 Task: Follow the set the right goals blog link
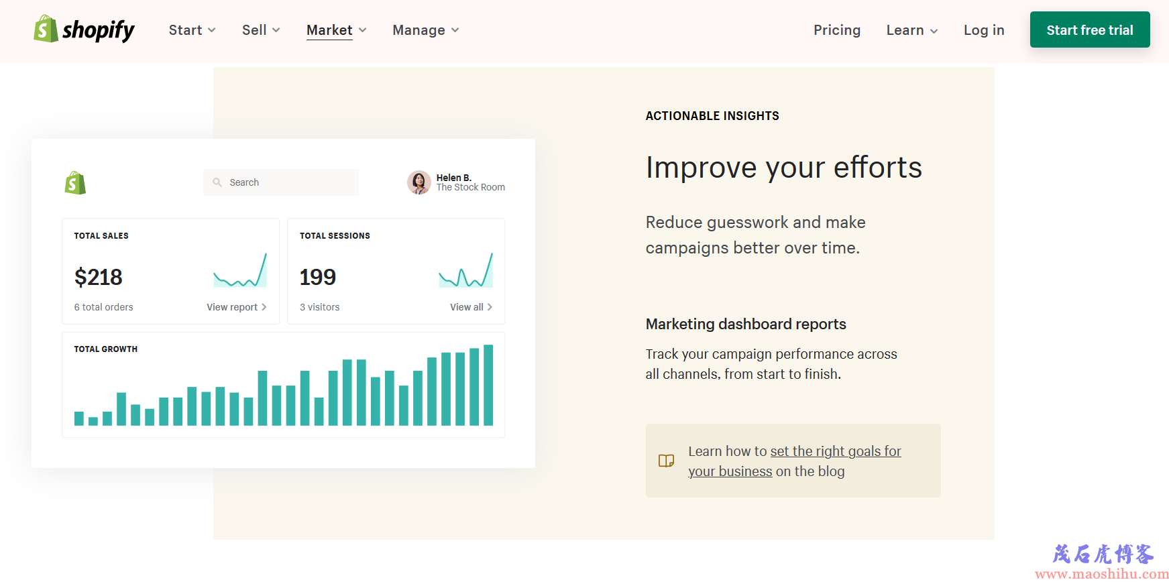[x=795, y=461]
